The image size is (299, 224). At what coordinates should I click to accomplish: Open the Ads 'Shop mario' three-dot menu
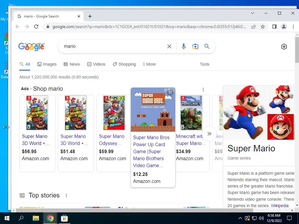[203, 89]
